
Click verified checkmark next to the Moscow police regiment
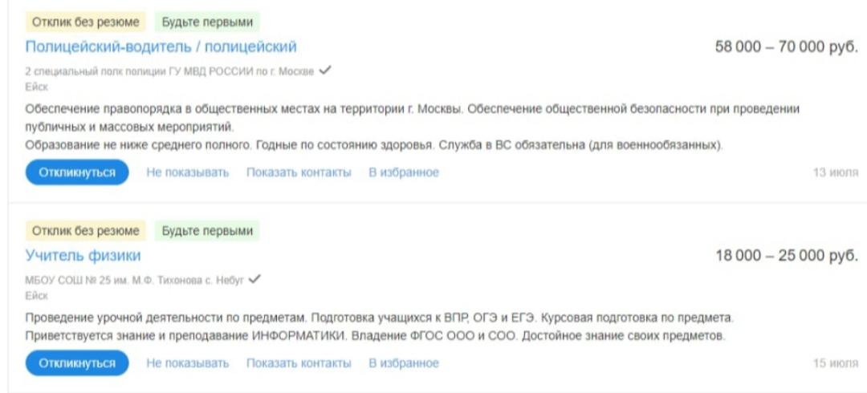325,71
